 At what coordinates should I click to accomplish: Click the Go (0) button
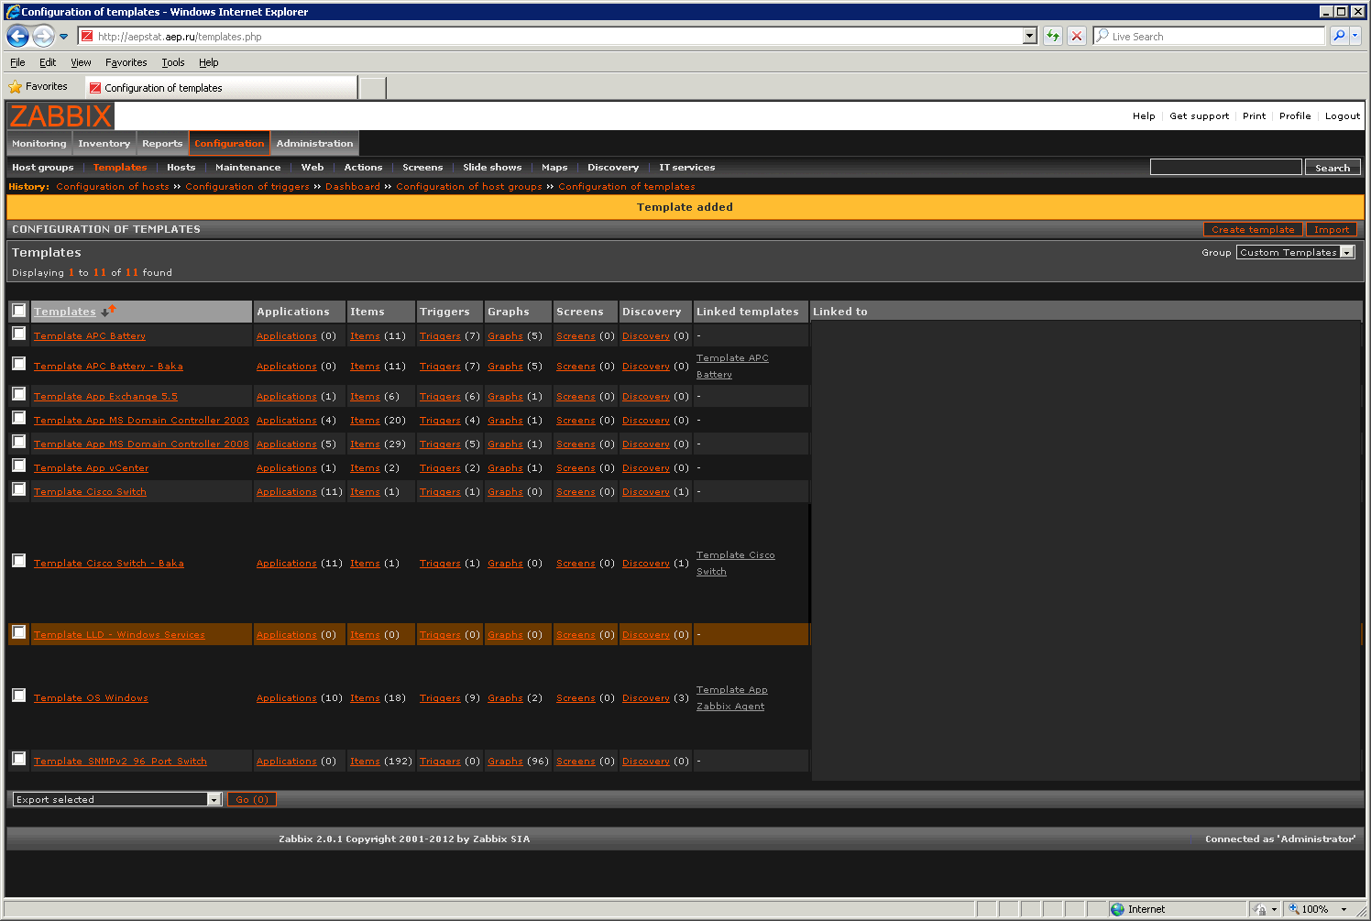pos(252,799)
